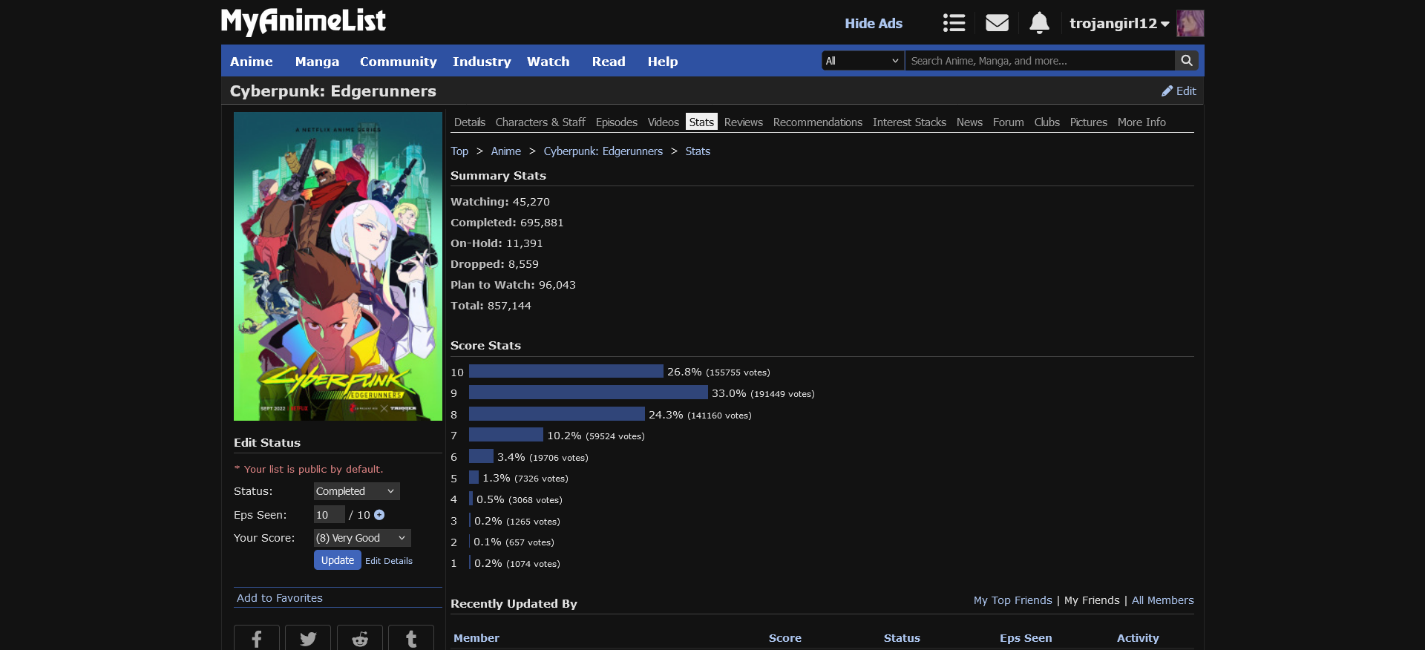This screenshot has width=1425, height=650.
Task: Click Stats breadcrumb link
Action: (698, 151)
